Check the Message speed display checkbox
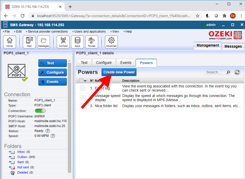Screen dimensions: 245x179 tap(83, 98)
